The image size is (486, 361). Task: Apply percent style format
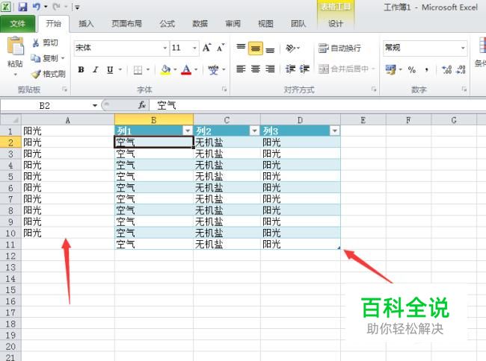pos(412,70)
